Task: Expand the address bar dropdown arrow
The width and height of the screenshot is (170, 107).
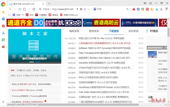Action: (x=89, y=9)
